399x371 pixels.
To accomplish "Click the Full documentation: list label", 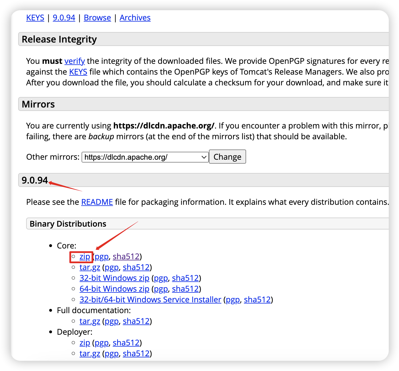I will [94, 310].
